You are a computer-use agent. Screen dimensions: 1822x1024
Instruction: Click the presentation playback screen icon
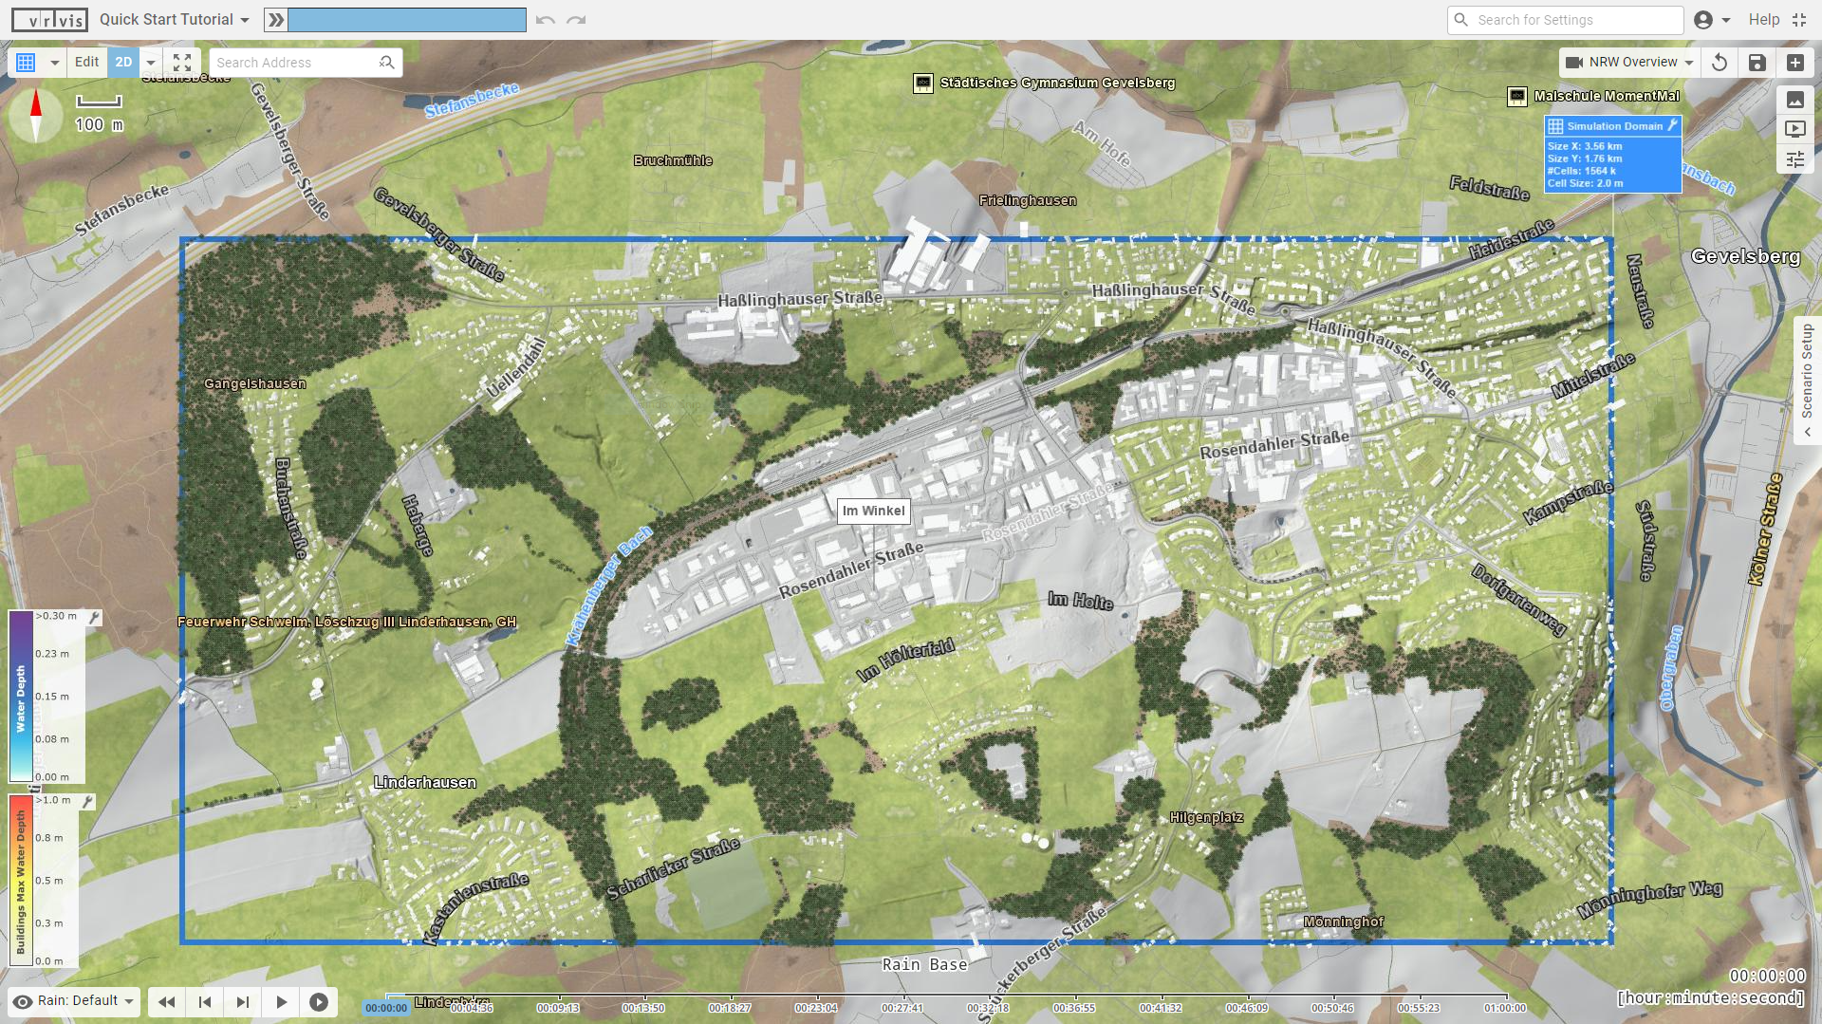click(x=1794, y=129)
